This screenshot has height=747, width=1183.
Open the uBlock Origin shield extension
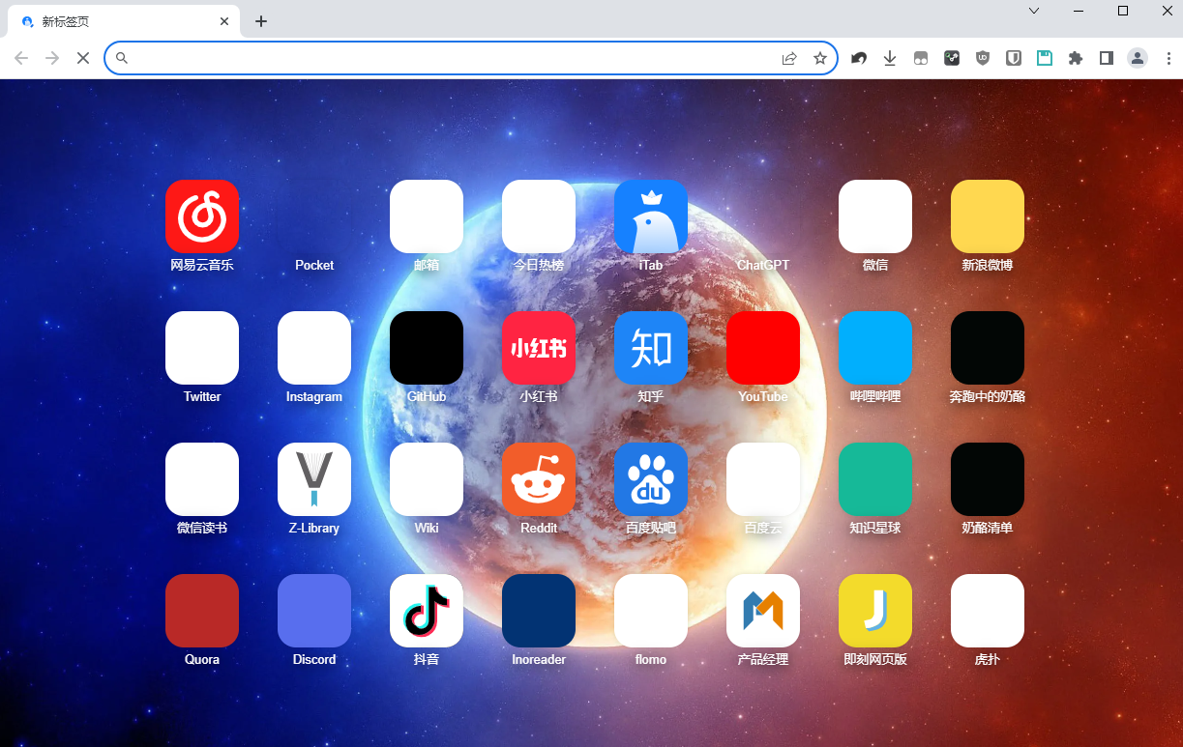click(x=983, y=58)
